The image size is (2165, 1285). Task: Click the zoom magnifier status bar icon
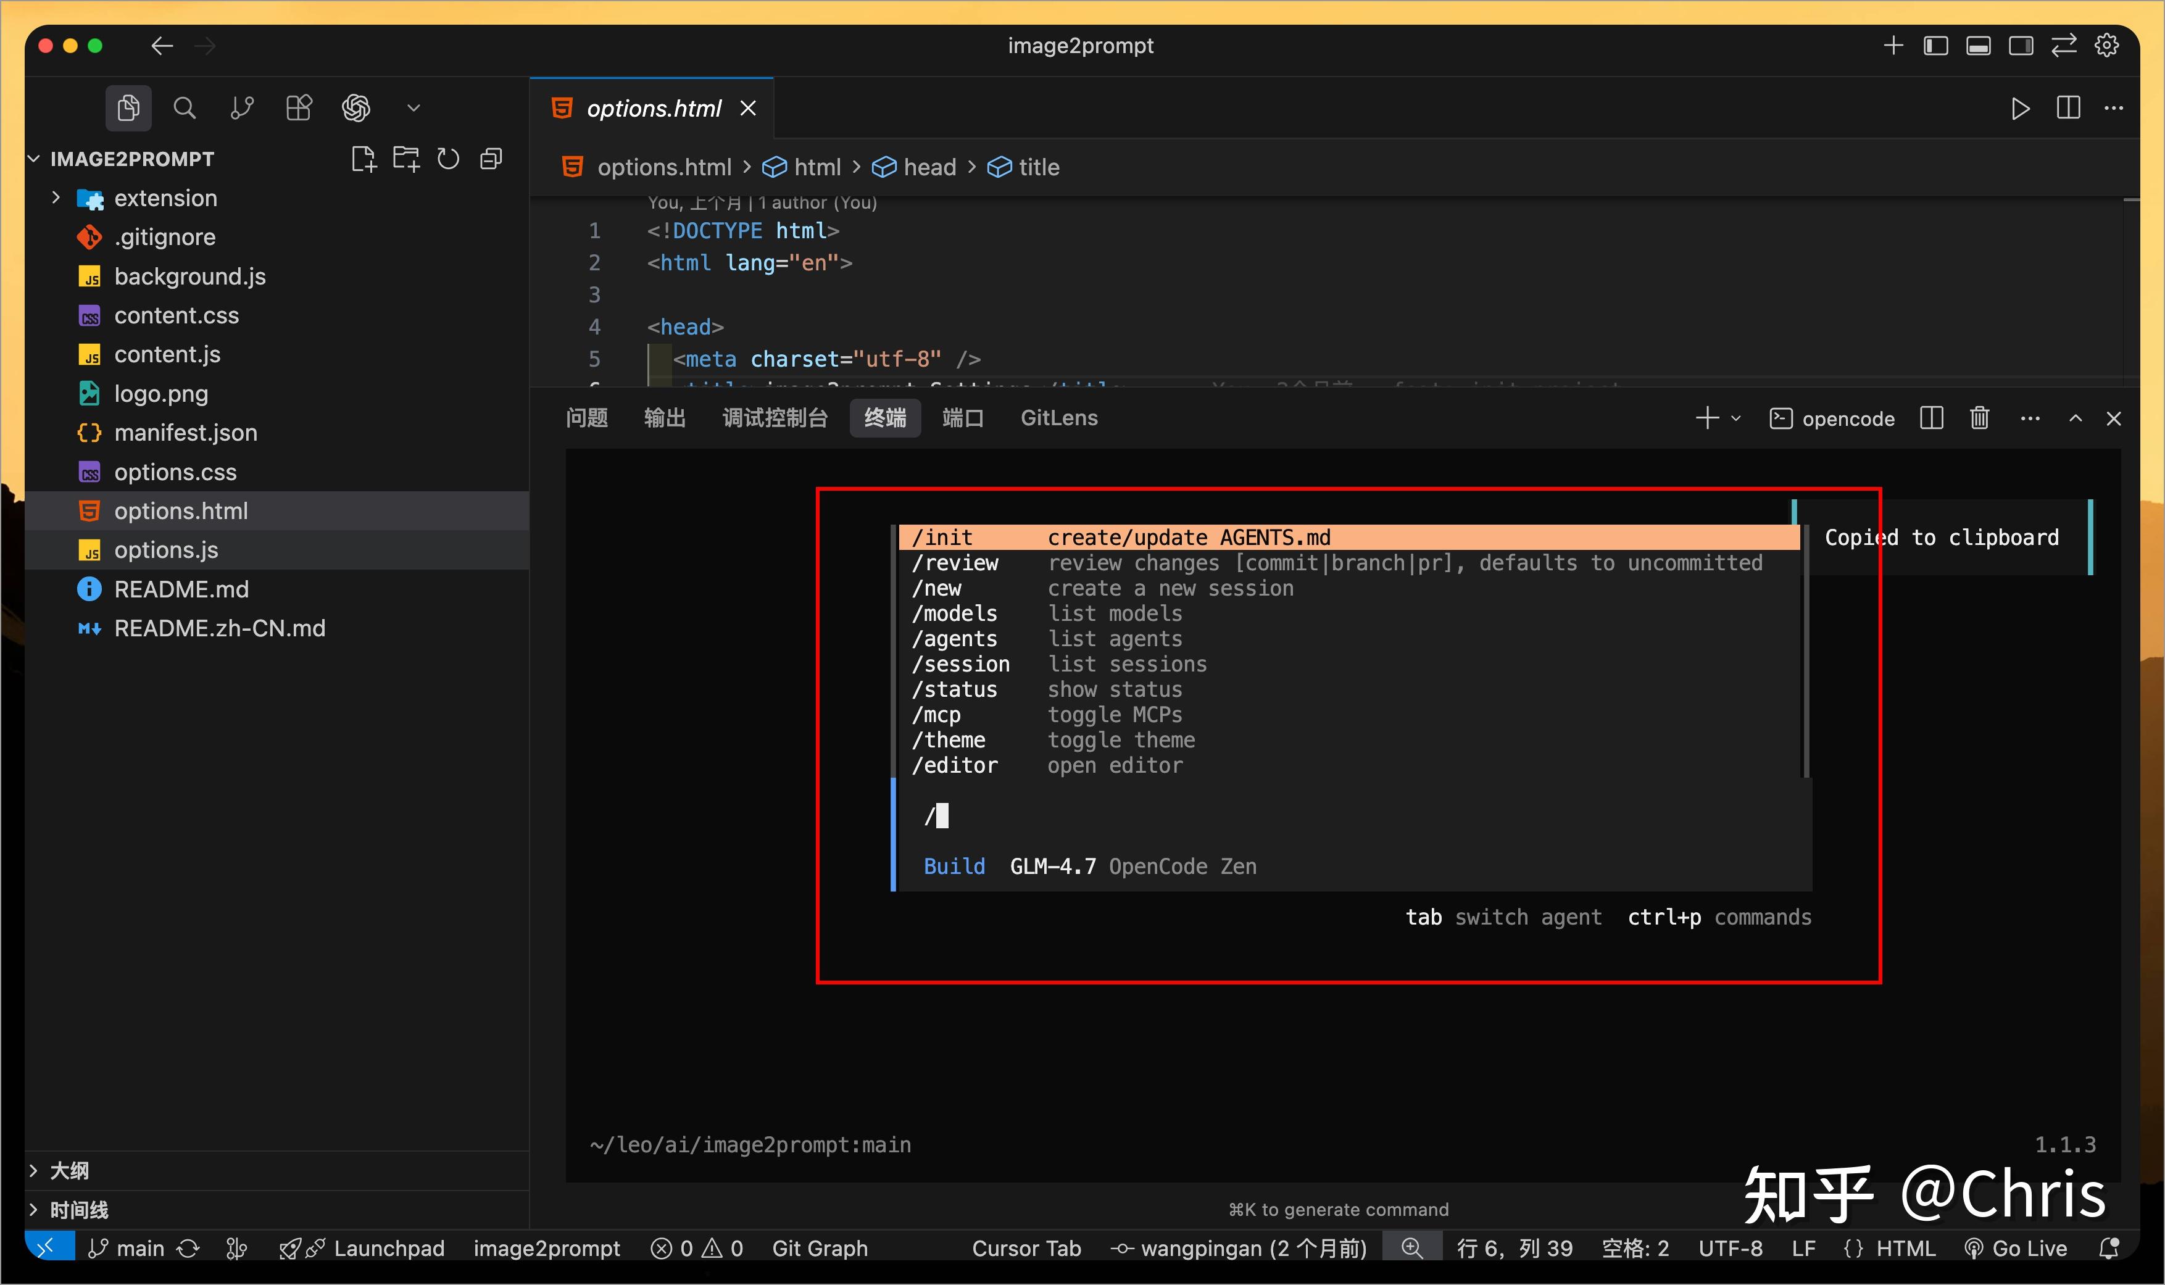click(x=1412, y=1248)
